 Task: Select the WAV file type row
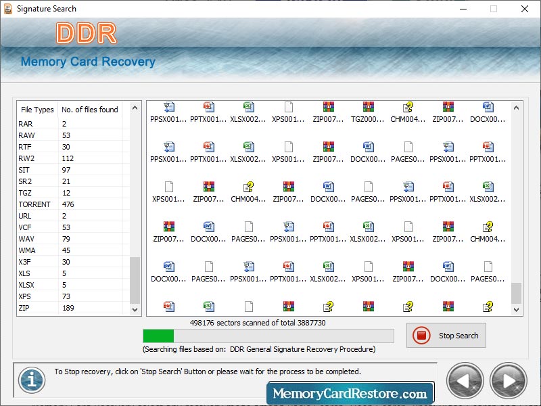[73, 239]
